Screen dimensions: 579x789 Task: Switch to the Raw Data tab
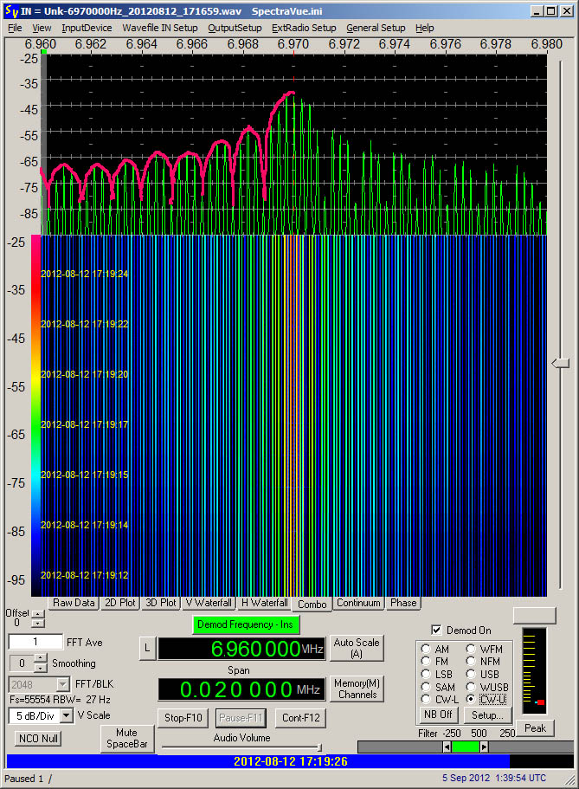[74, 603]
